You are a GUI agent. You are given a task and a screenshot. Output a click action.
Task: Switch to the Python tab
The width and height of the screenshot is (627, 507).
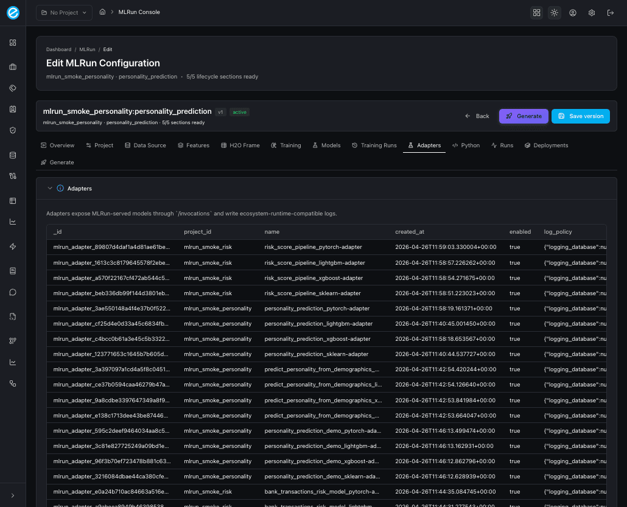click(x=466, y=145)
